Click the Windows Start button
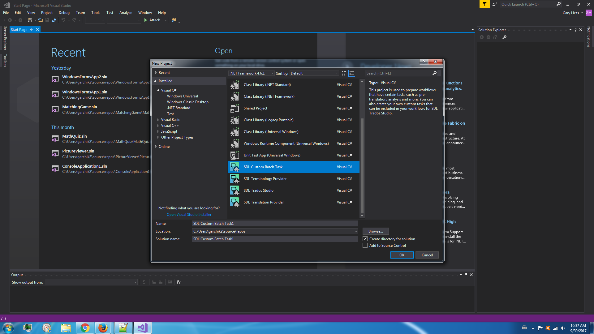The width and height of the screenshot is (594, 334). click(8, 328)
